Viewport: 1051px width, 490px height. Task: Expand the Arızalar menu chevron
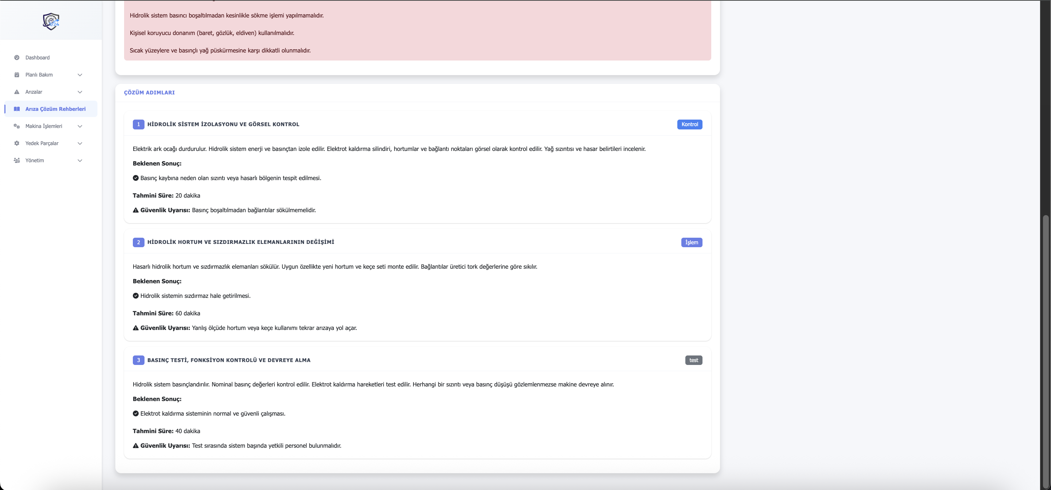[80, 92]
